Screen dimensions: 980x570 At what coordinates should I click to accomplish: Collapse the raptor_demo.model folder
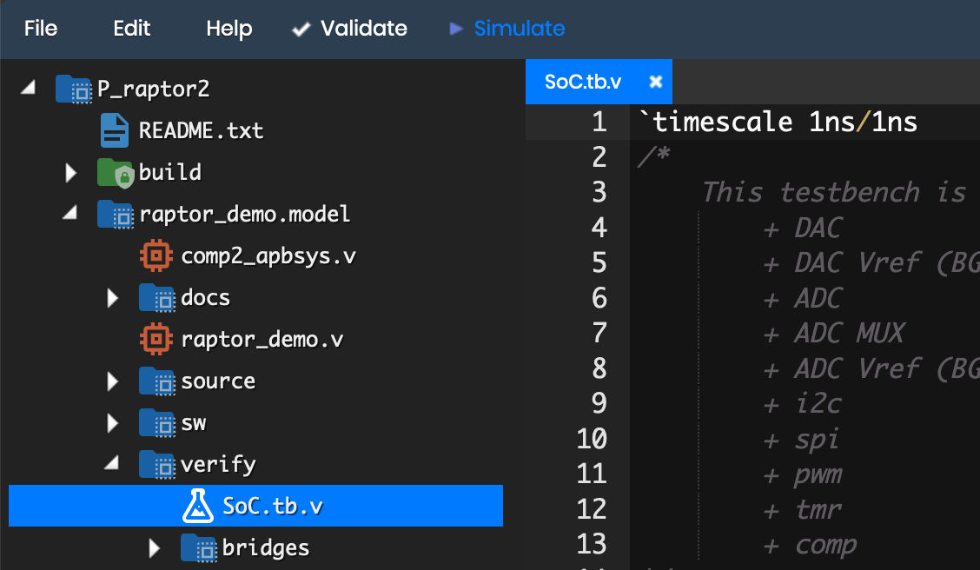pos(70,213)
